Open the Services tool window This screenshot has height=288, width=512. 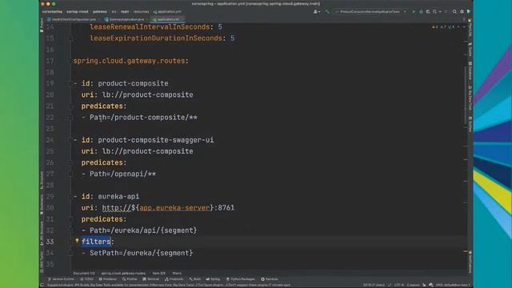pyautogui.click(x=270, y=279)
